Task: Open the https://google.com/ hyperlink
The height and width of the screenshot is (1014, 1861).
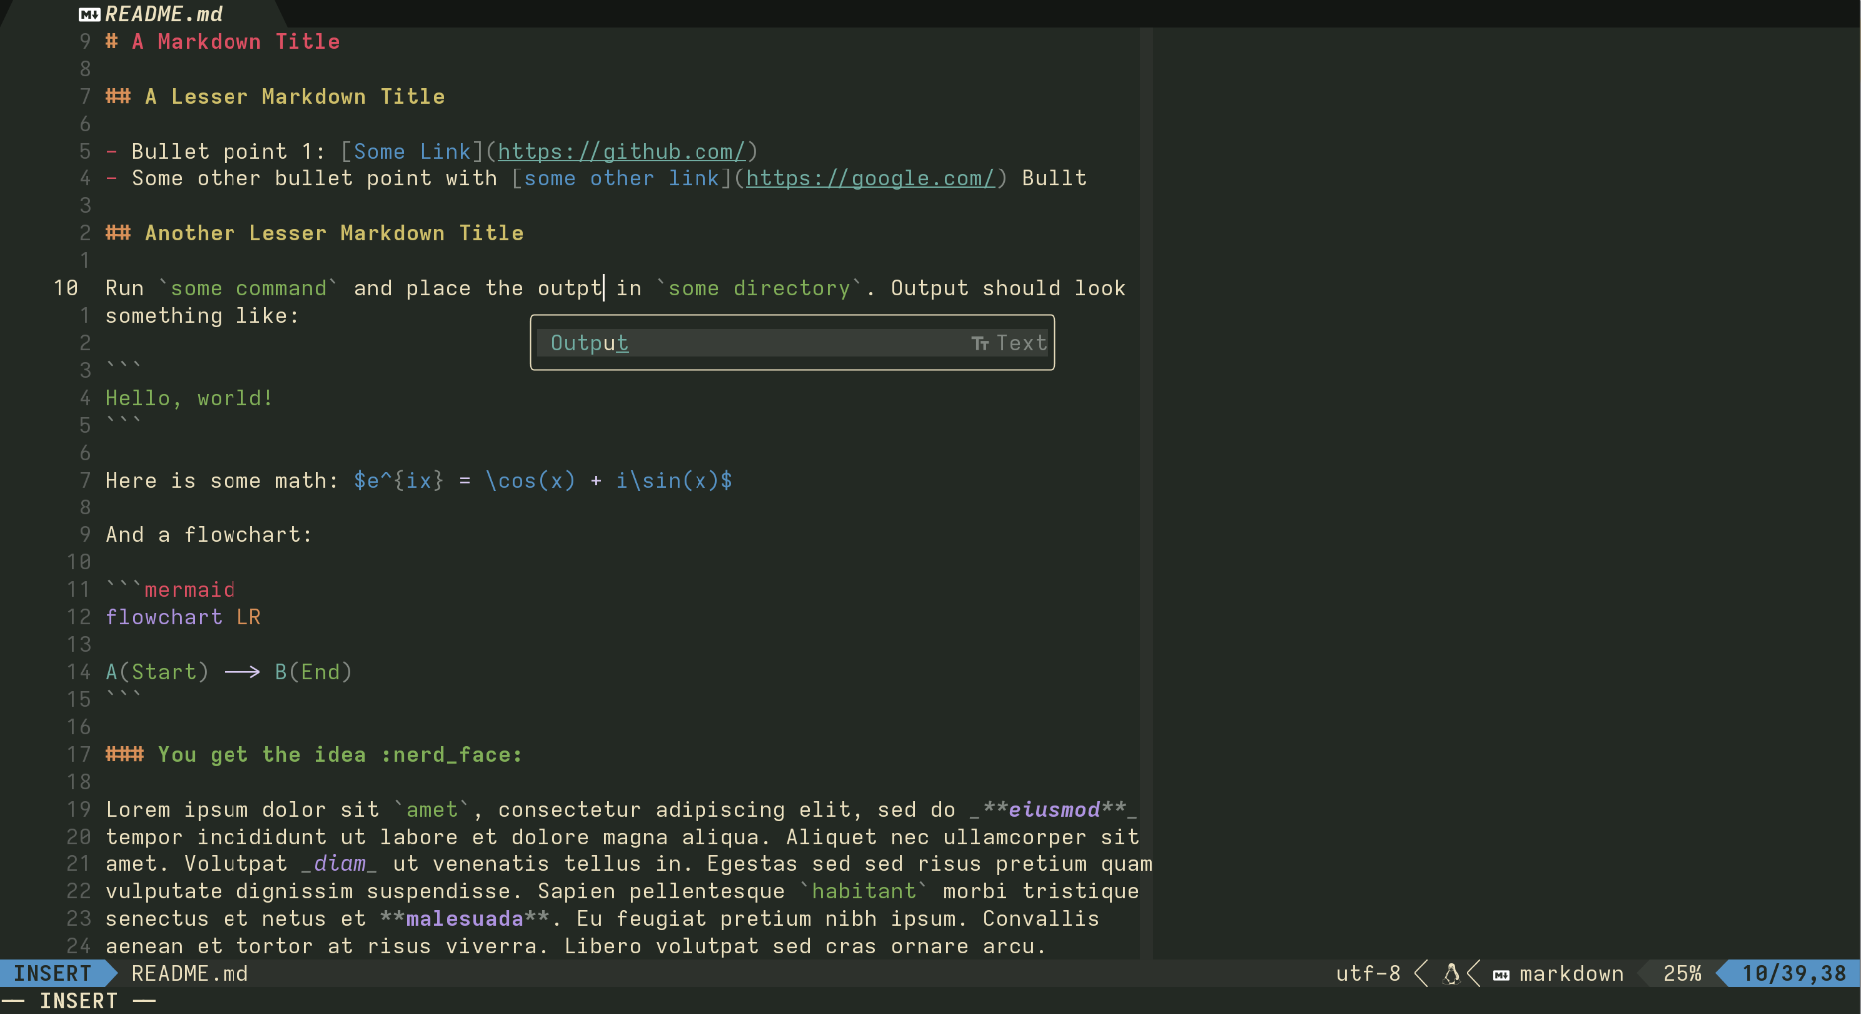Action: [870, 178]
